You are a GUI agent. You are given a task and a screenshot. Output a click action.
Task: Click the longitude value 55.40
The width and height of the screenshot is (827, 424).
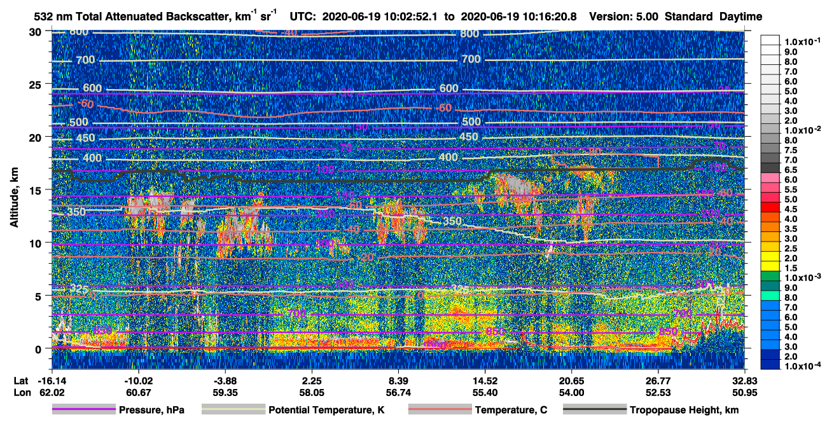click(x=485, y=393)
